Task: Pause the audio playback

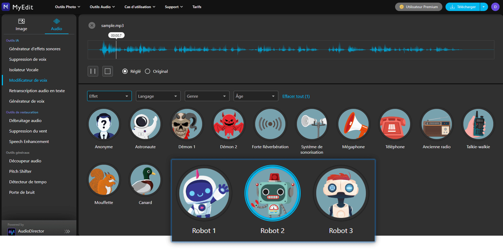Action: (93, 71)
